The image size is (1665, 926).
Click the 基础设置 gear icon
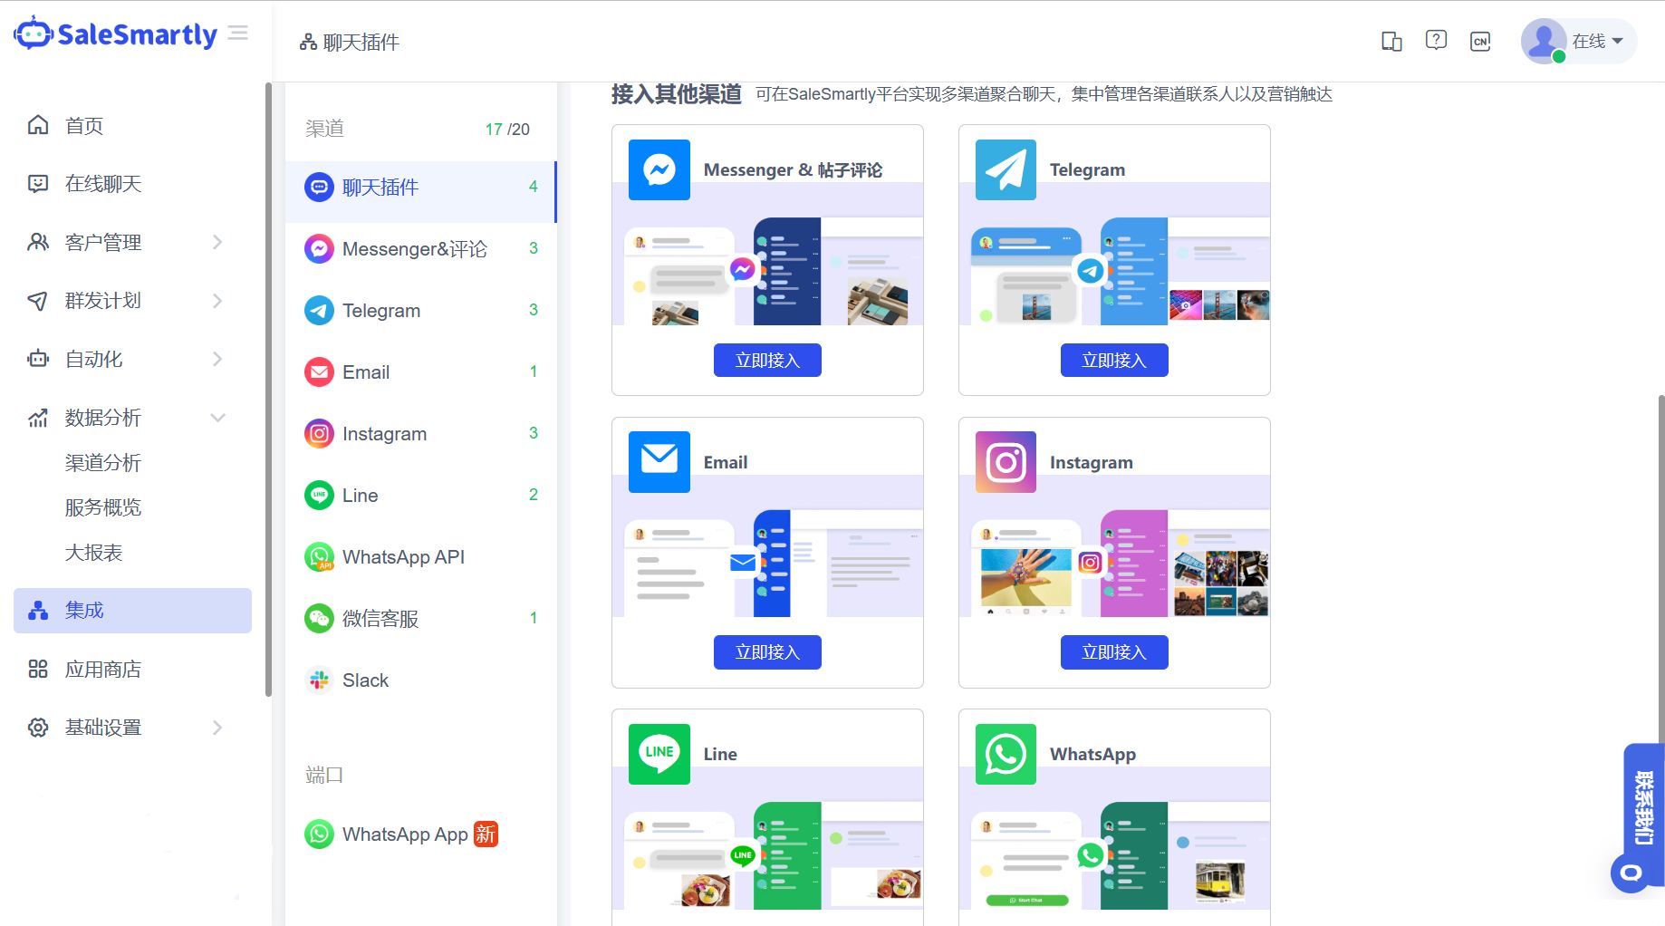tap(38, 728)
